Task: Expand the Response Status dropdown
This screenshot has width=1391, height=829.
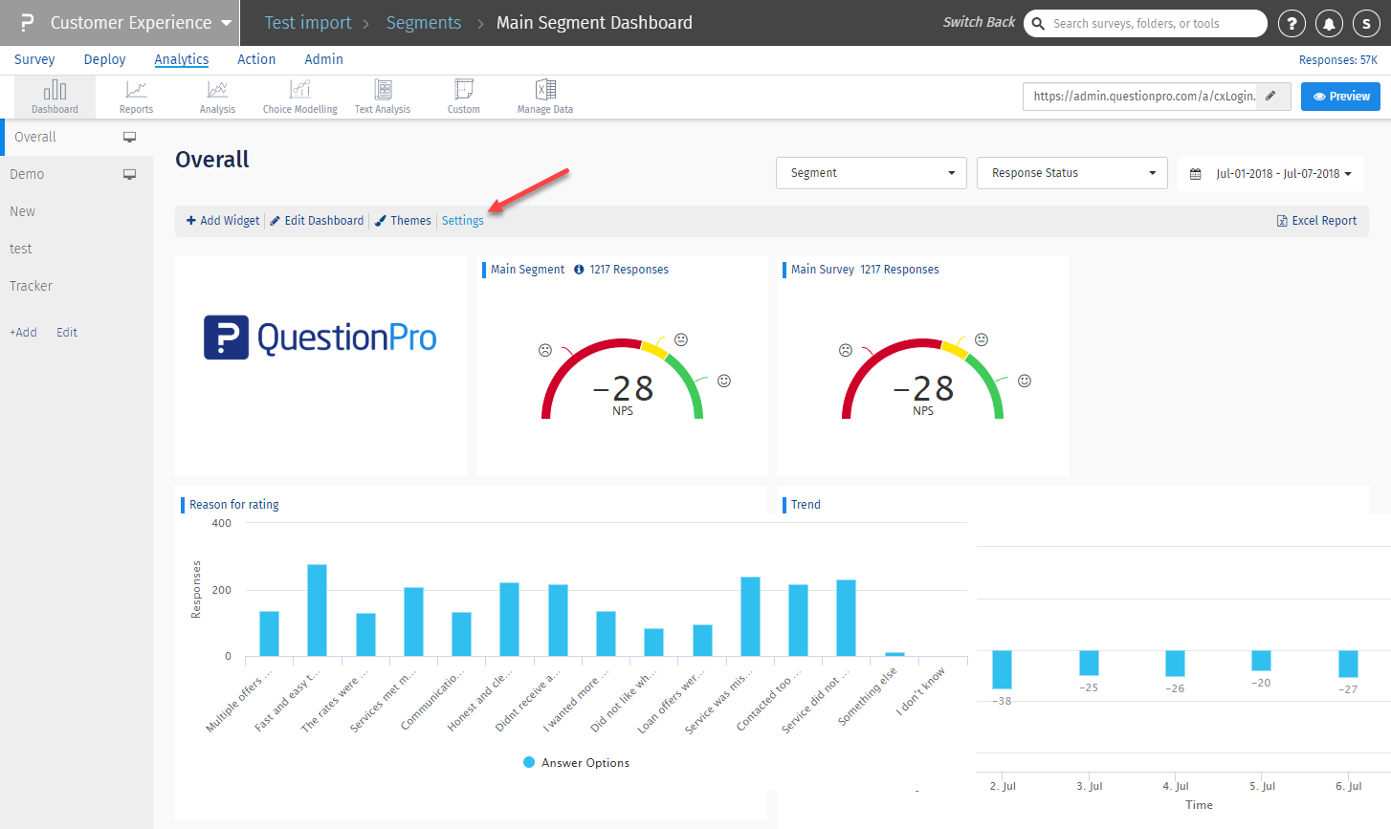Action: (1071, 173)
